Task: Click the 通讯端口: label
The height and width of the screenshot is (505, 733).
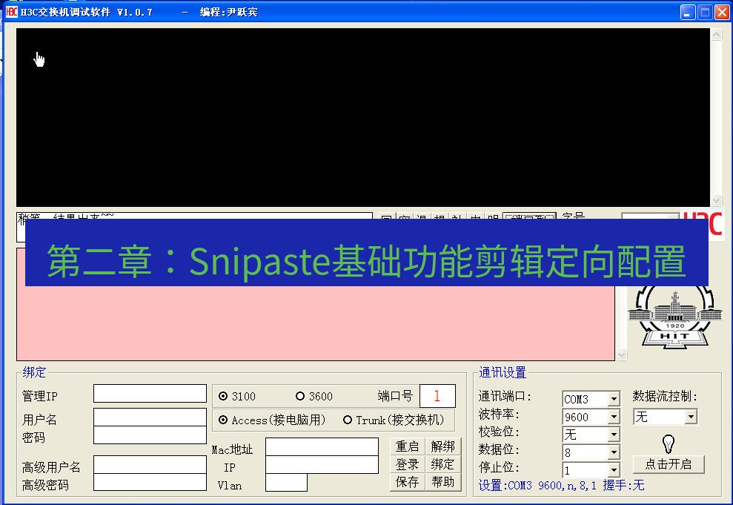Action: click(x=505, y=396)
